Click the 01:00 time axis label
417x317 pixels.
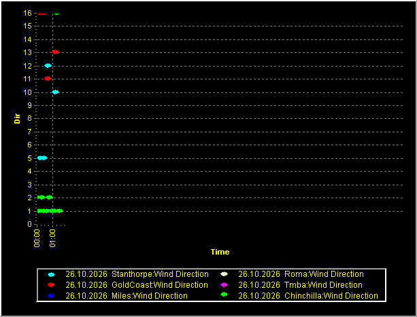tap(52, 238)
